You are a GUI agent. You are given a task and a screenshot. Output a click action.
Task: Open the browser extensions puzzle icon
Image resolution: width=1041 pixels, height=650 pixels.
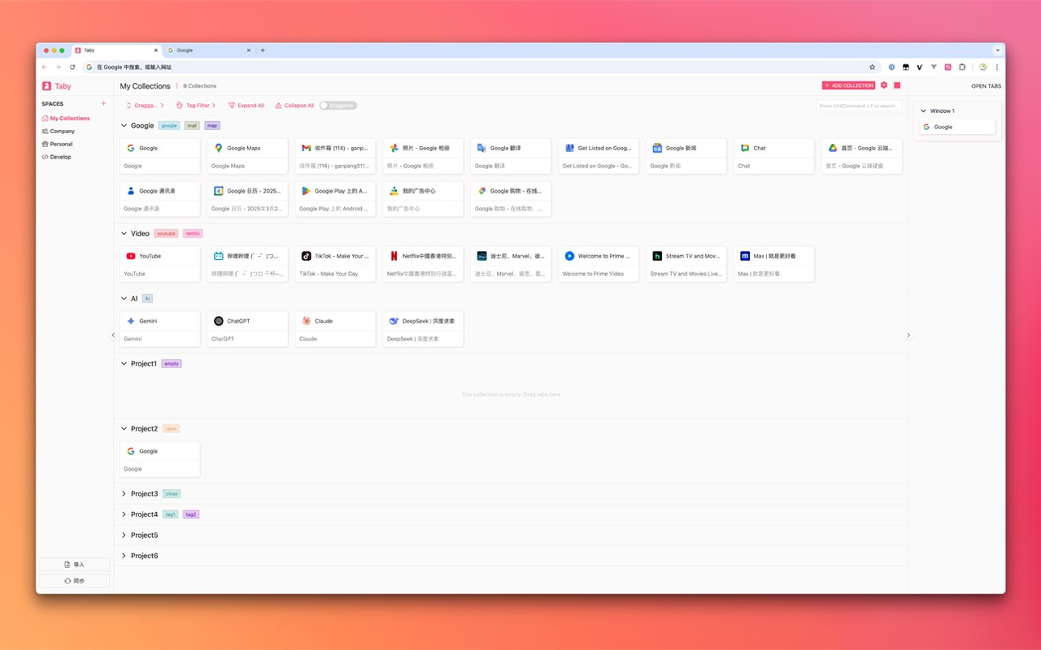tap(962, 67)
